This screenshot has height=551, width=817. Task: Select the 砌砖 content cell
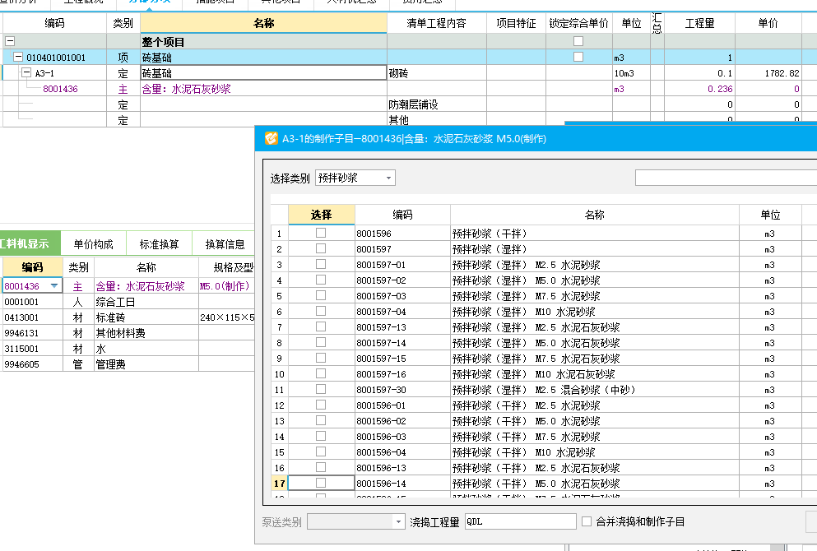point(437,73)
